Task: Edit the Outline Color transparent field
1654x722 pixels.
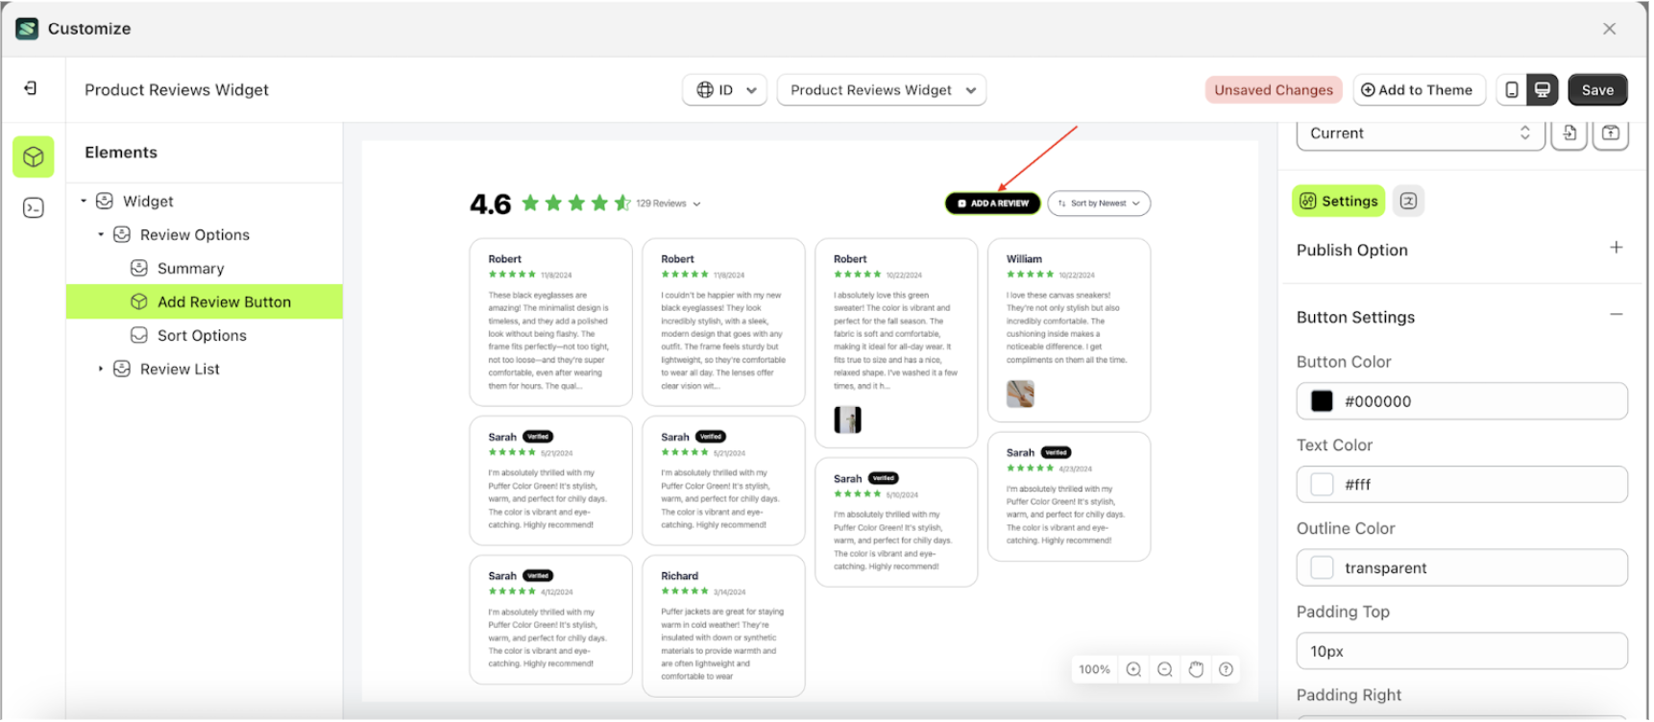Action: pyautogui.click(x=1462, y=568)
